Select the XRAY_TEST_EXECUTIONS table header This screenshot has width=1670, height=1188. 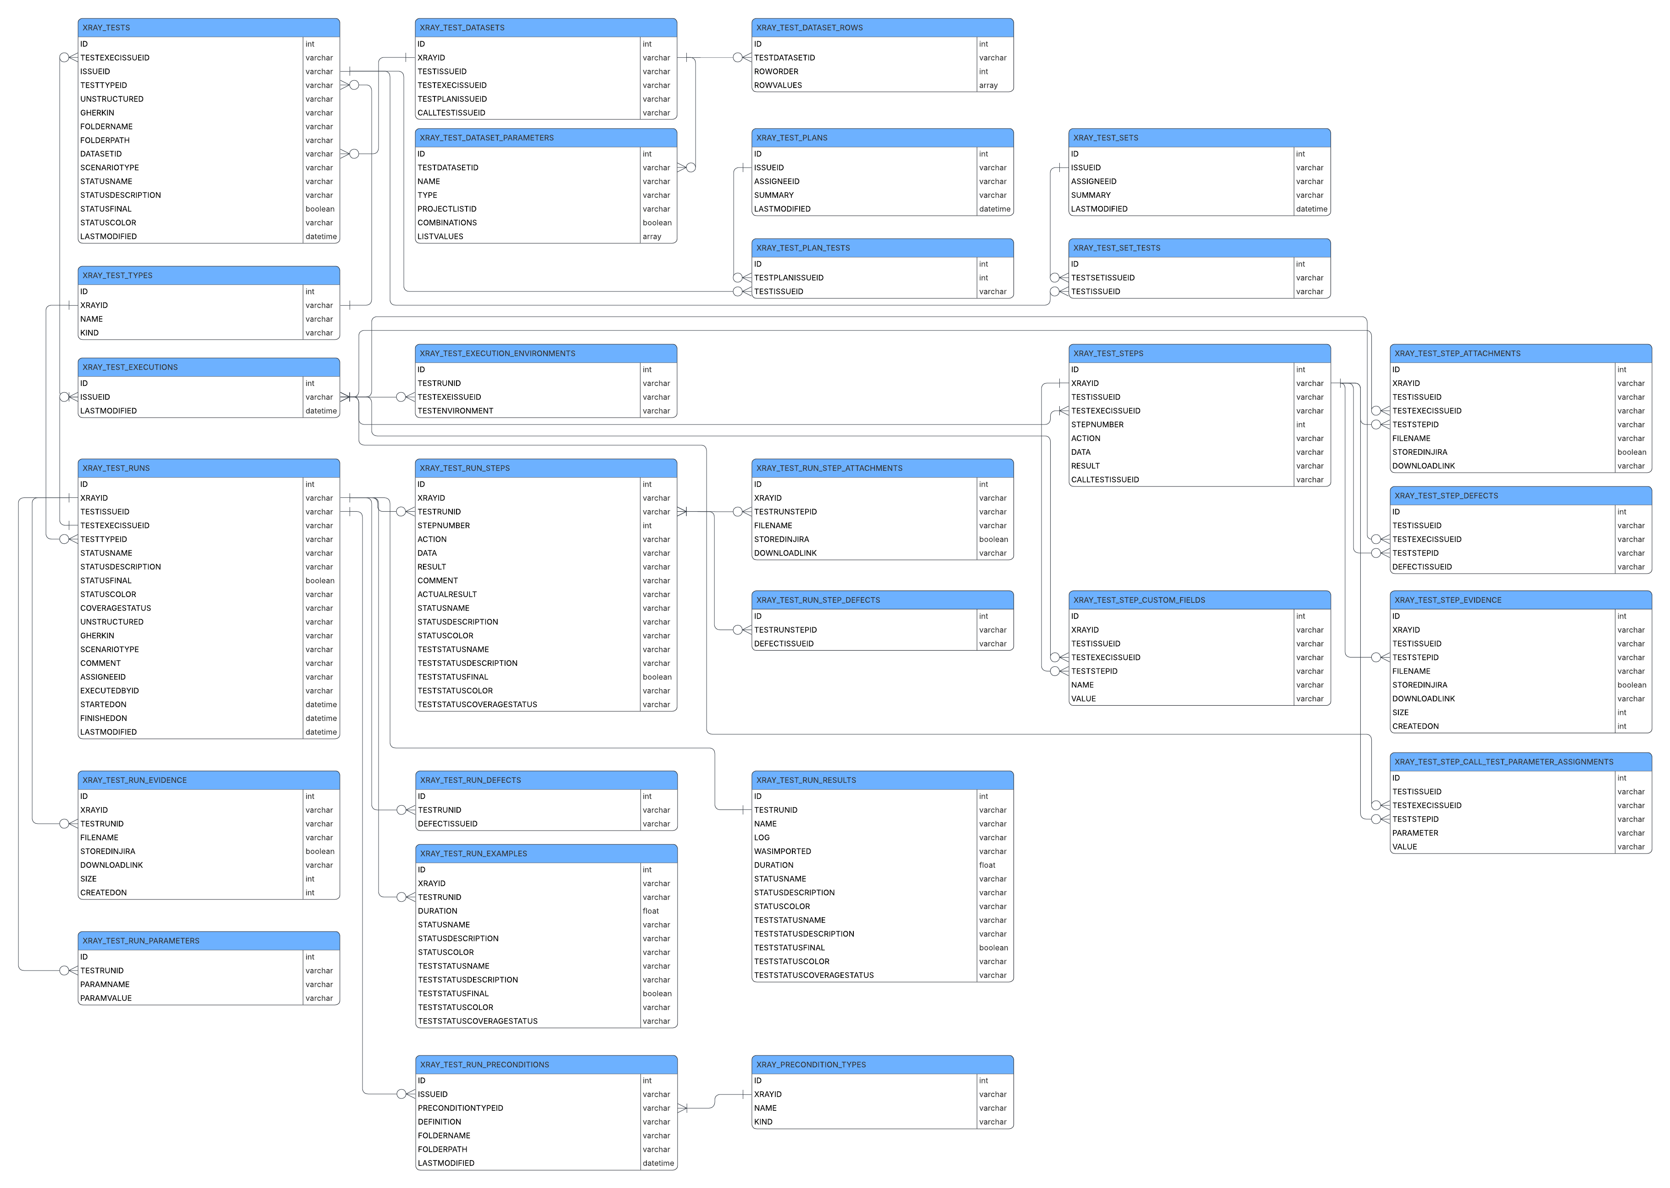(x=208, y=367)
